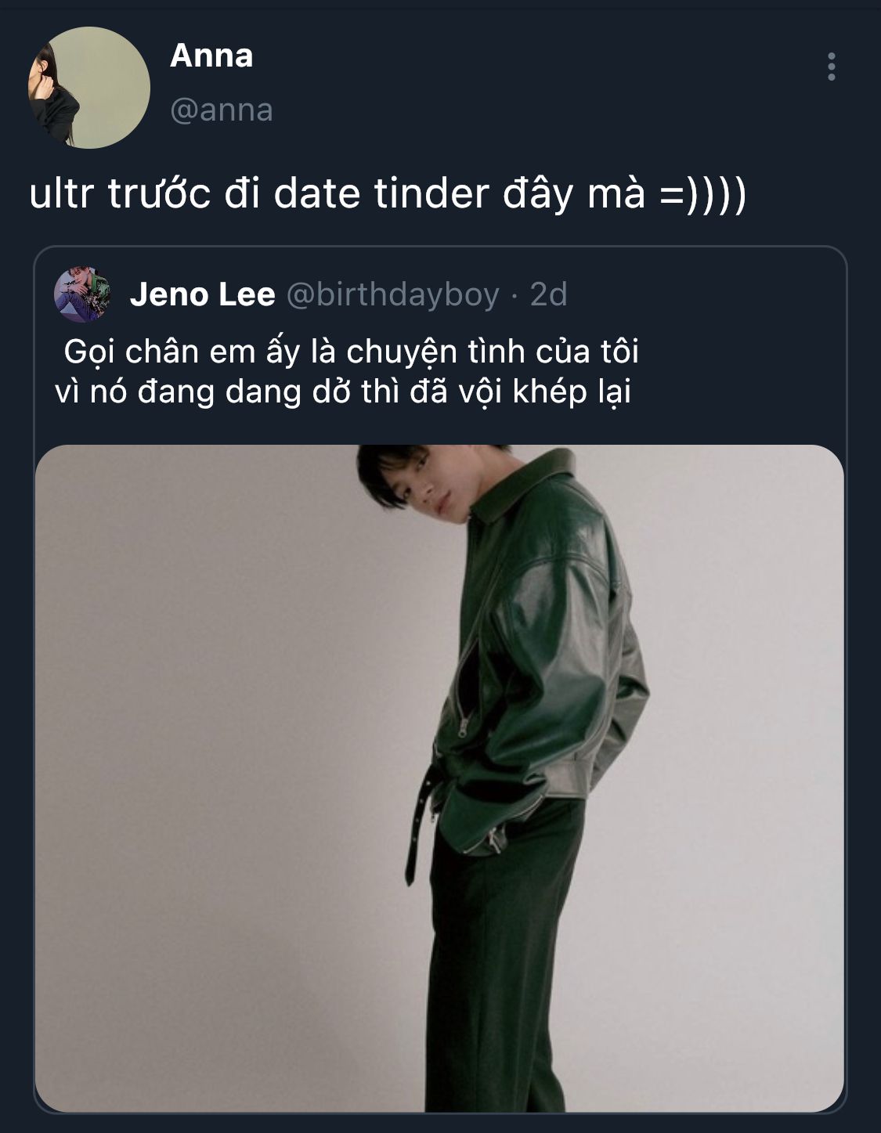The width and height of the screenshot is (881, 1133).
Task: Open the @anna handle
Action: 222,110
